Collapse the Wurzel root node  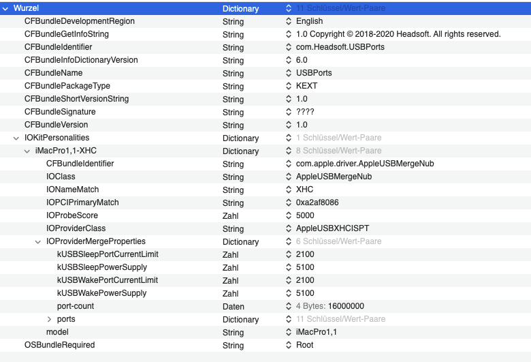[x=5, y=8]
